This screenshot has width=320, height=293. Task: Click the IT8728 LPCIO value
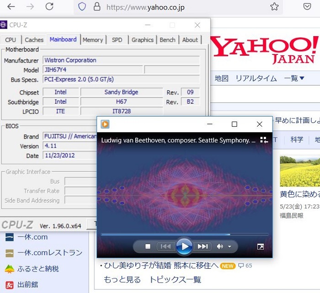122,111
